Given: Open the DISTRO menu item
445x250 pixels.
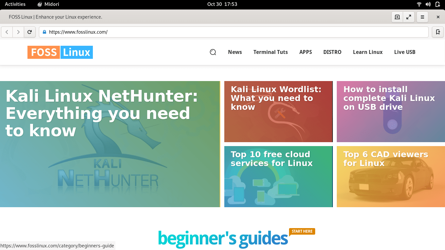Looking at the screenshot, I should [x=332, y=52].
